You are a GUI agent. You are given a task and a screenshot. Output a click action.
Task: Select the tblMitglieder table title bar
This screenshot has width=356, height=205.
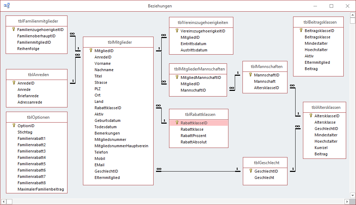(x=118, y=42)
